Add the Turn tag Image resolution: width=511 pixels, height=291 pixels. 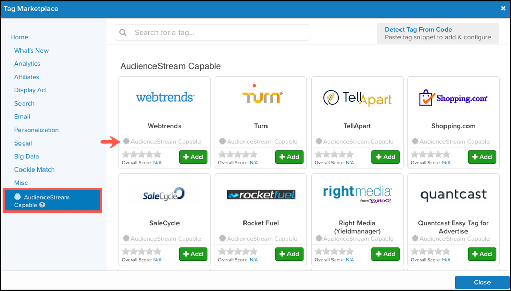tap(290, 157)
